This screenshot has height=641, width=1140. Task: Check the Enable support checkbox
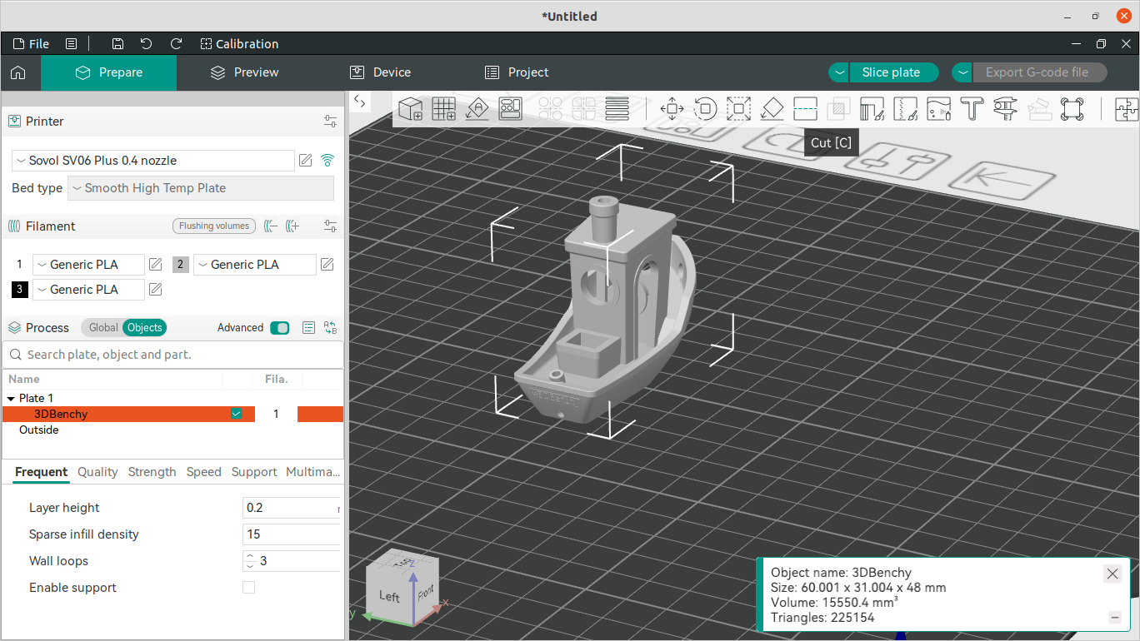248,588
